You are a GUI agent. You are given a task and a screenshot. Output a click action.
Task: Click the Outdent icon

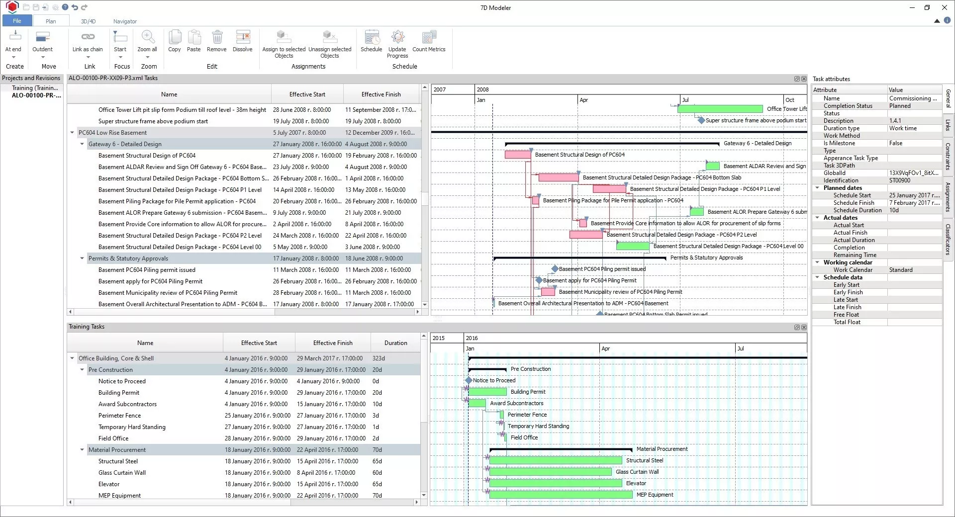click(x=43, y=38)
